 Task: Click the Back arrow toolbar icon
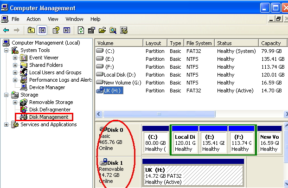6,30
